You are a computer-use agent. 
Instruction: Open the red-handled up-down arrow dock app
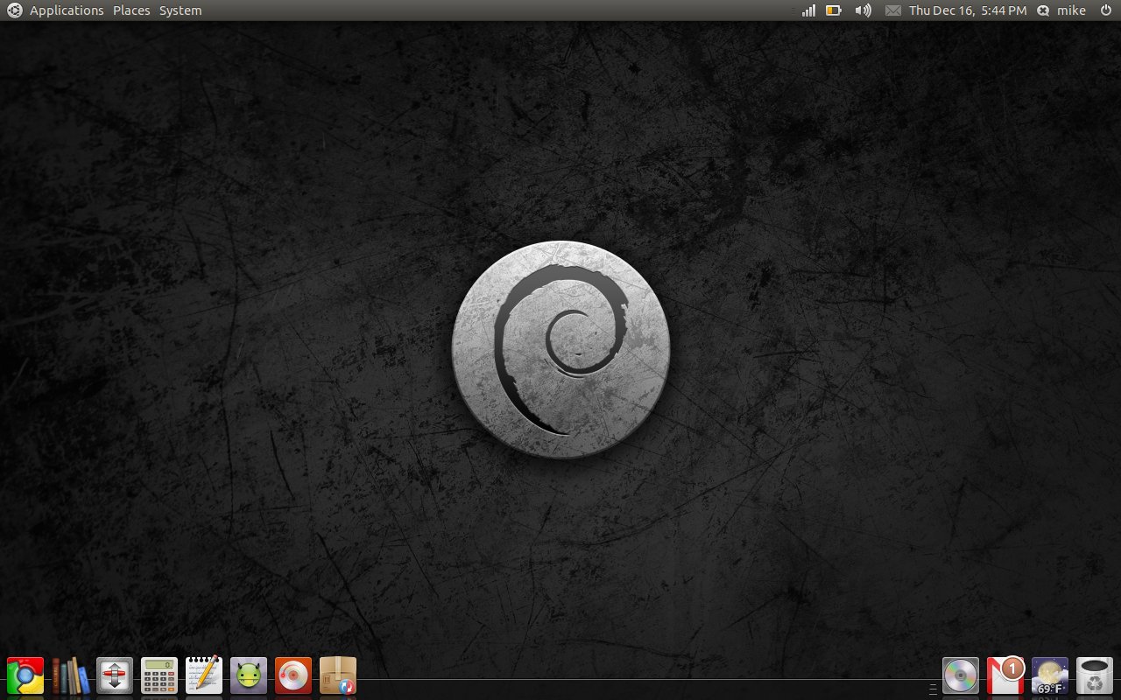pos(115,675)
